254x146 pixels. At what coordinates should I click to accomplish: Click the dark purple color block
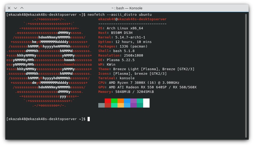coord(134,105)
